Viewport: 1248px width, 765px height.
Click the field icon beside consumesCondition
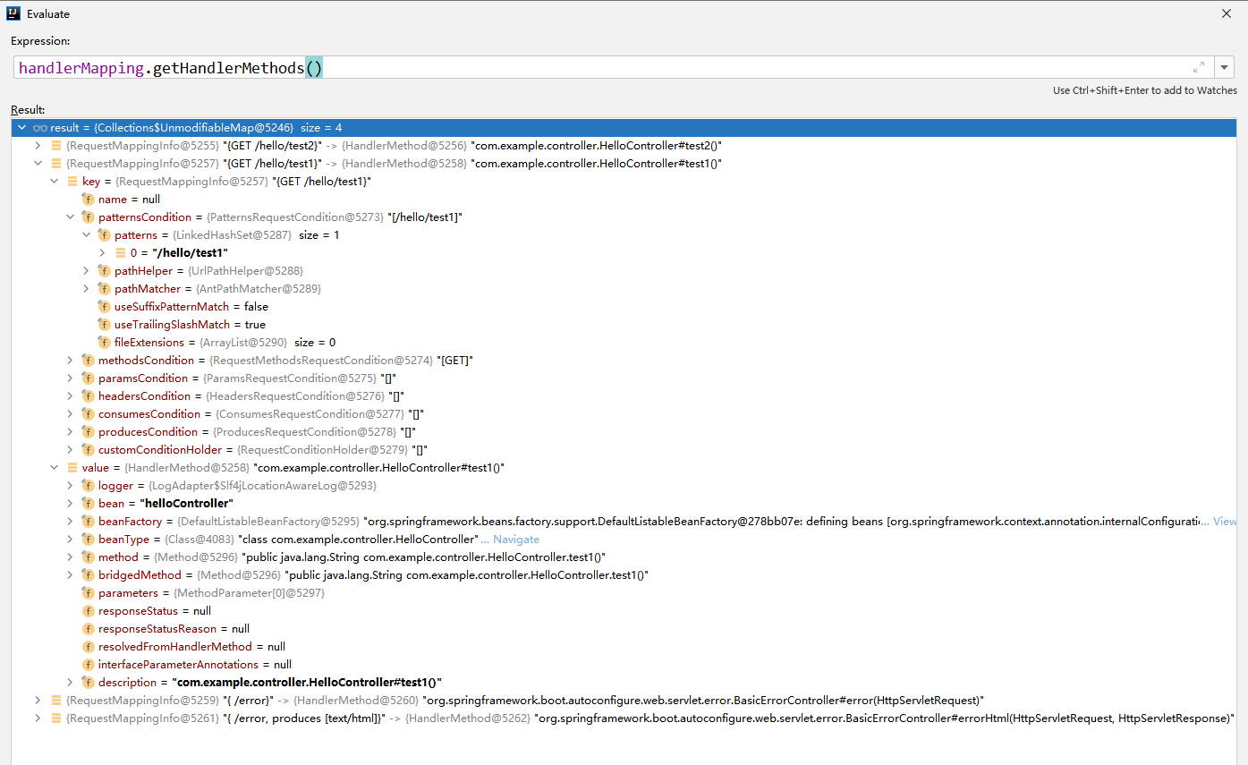(89, 414)
